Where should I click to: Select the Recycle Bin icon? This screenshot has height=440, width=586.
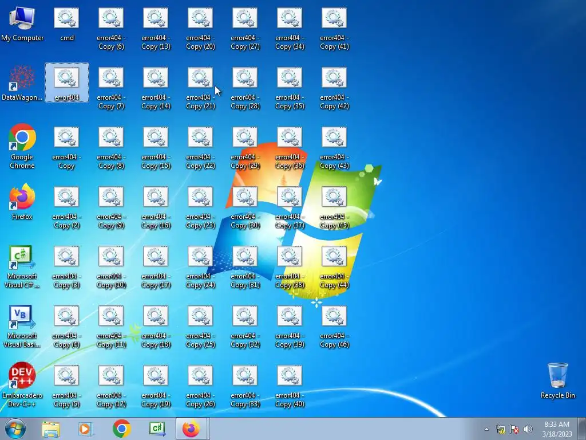557,381
